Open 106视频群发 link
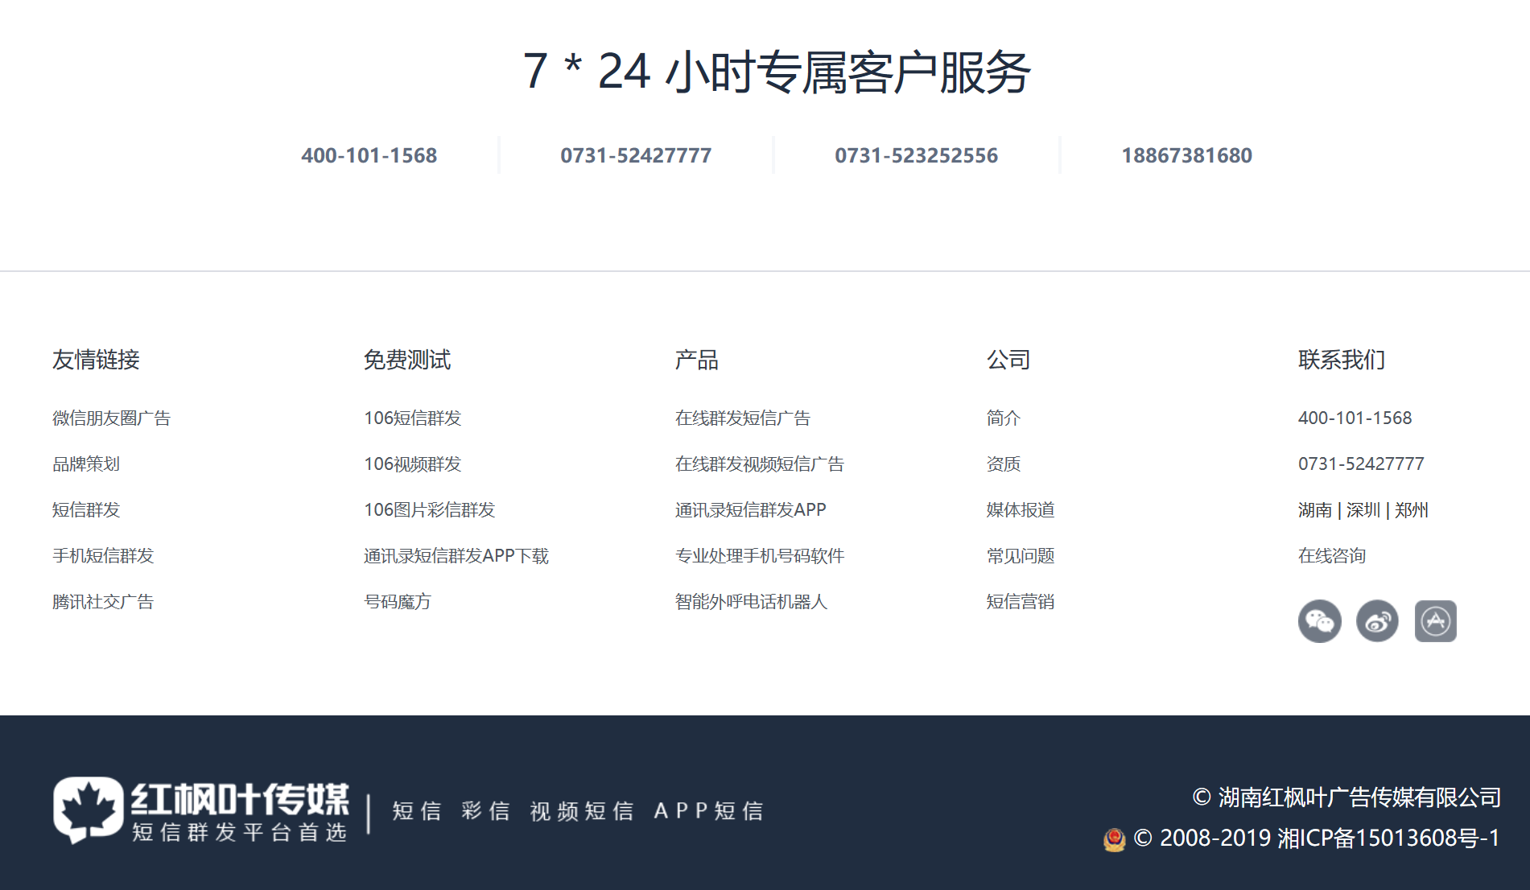Viewport: 1530px width, 890px height. click(x=412, y=464)
